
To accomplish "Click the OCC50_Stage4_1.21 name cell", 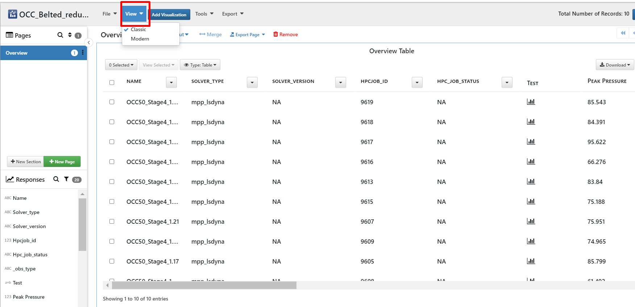I will point(153,222).
